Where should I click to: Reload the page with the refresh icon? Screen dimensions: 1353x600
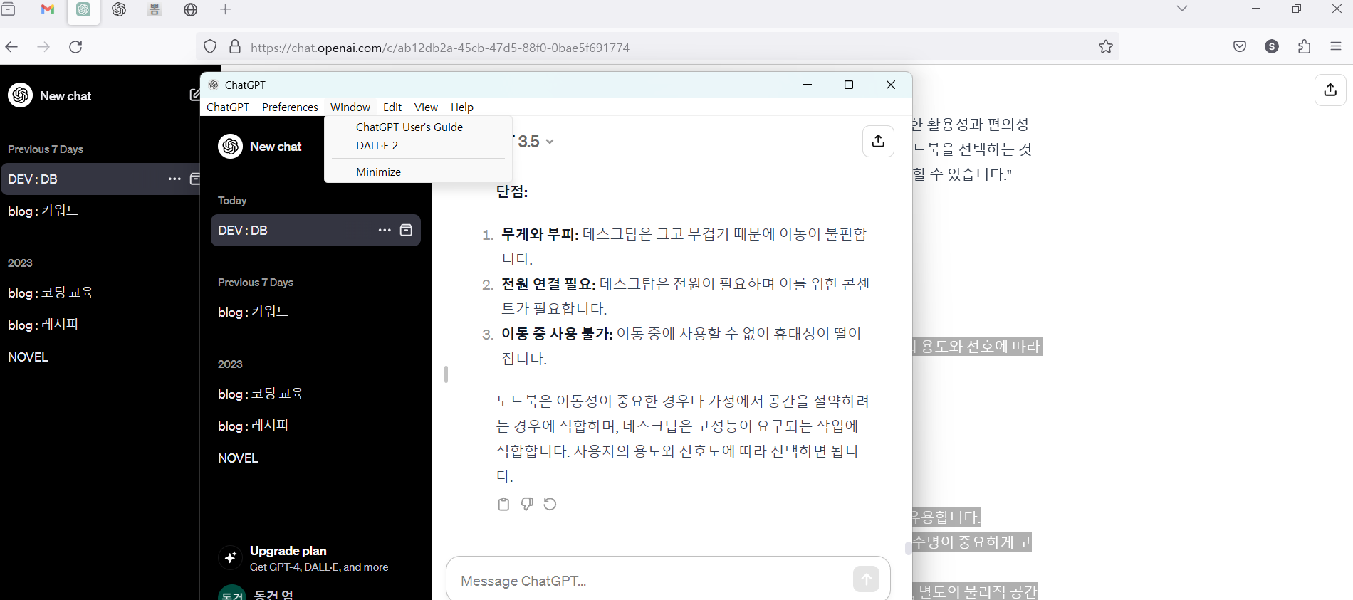[75, 47]
